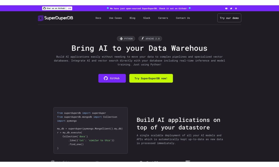Click the SuperDuperDB logo

[x=55, y=18]
